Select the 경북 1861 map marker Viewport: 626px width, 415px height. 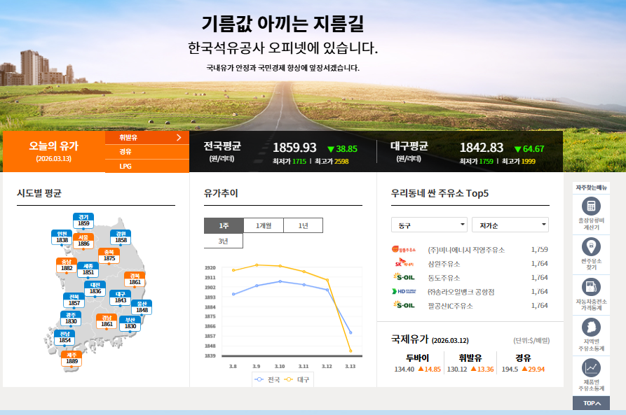coord(135,279)
